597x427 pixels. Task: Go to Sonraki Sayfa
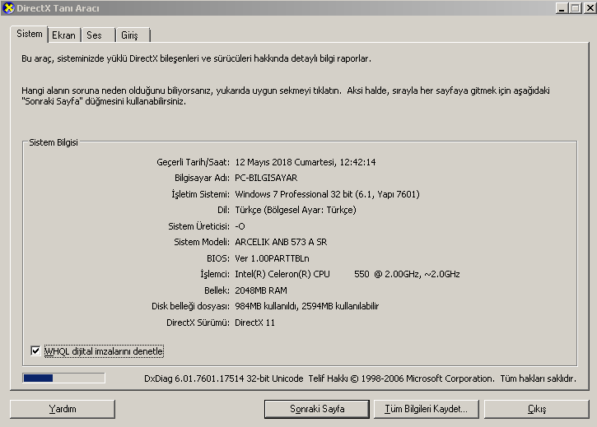pos(317,409)
